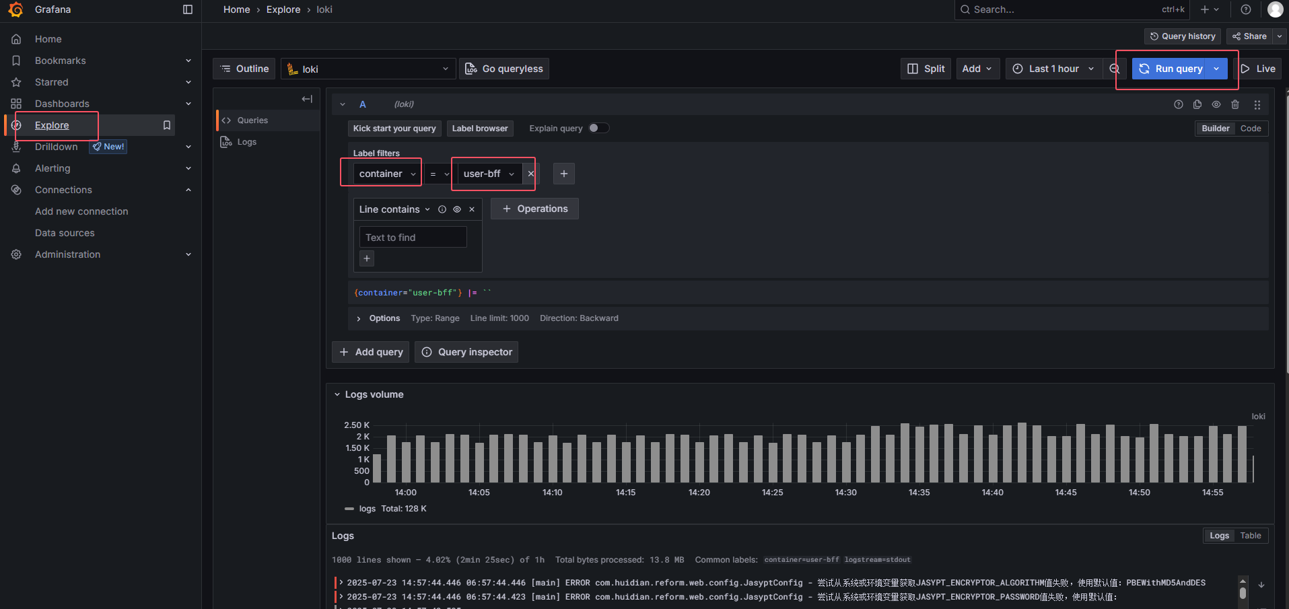The width and height of the screenshot is (1289, 609).
Task: Open the Home page from the sidebar
Action: coord(48,39)
